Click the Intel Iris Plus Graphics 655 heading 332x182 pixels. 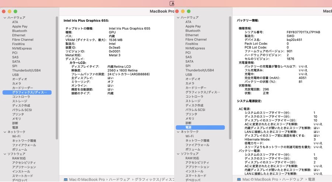tap(86, 21)
